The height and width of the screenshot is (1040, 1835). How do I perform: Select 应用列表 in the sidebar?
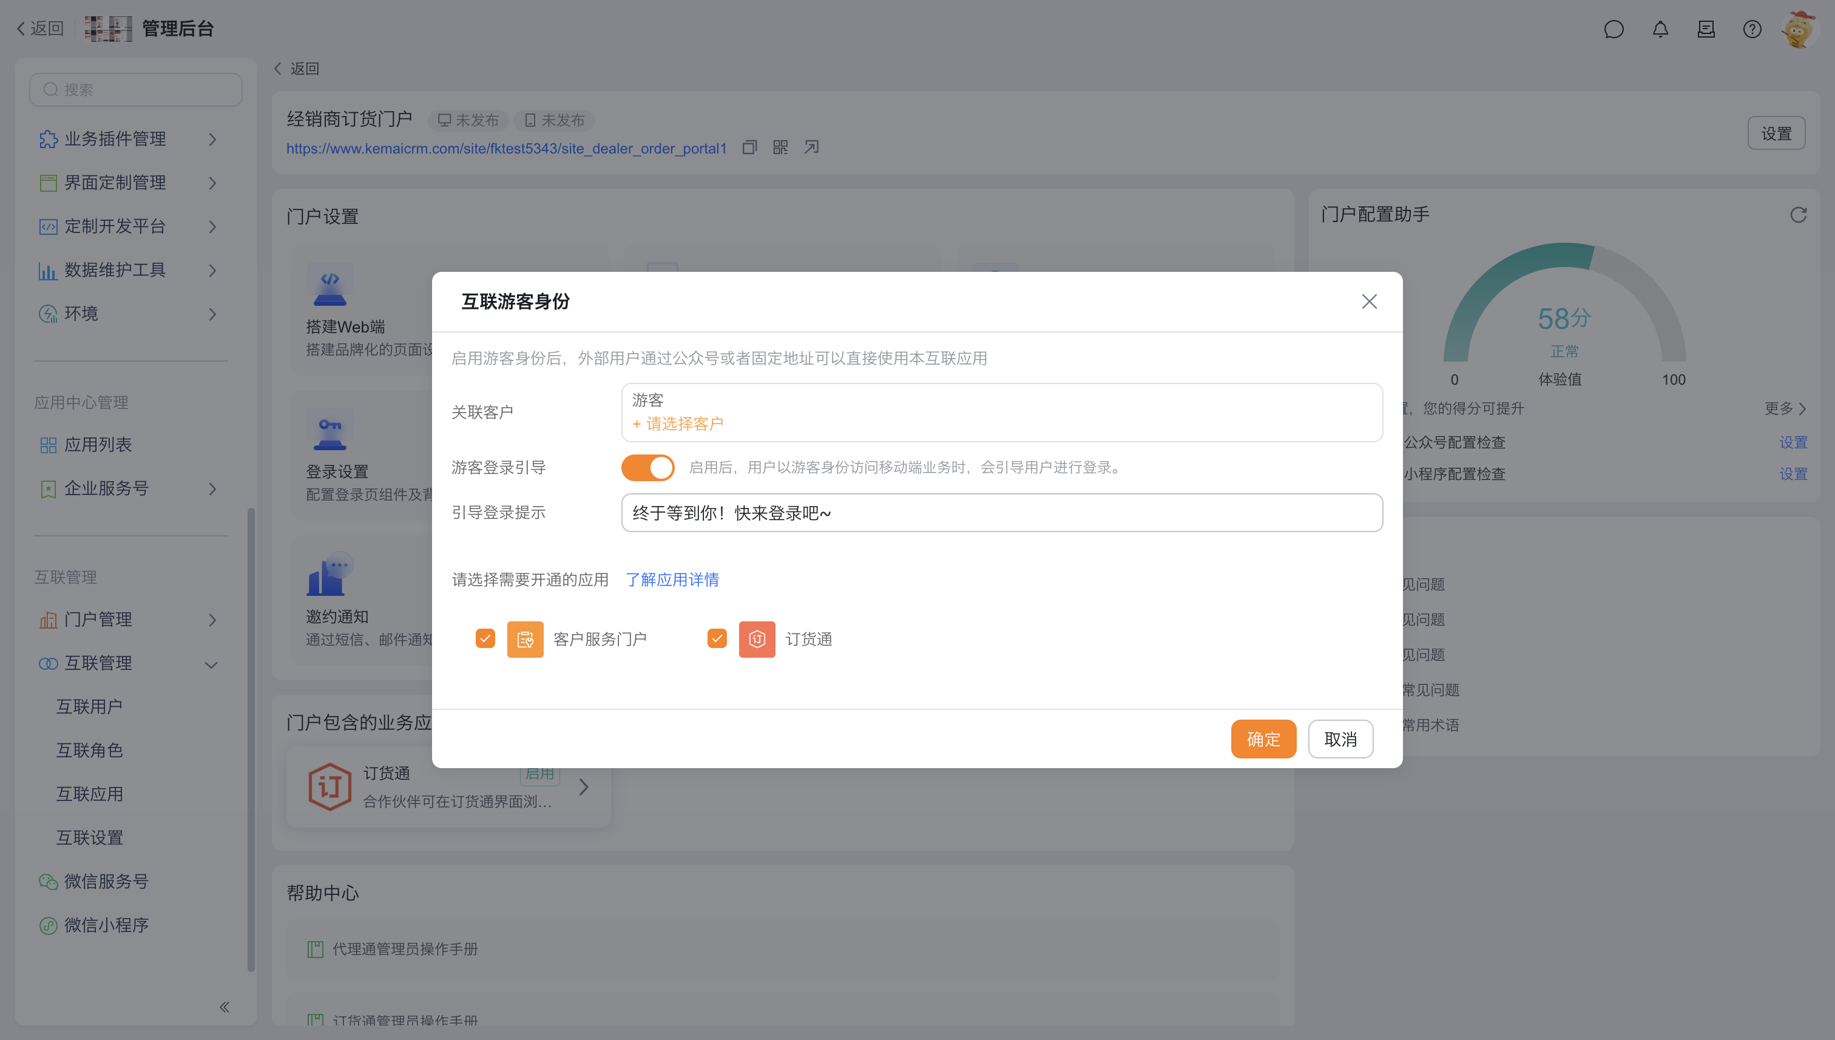tap(98, 445)
